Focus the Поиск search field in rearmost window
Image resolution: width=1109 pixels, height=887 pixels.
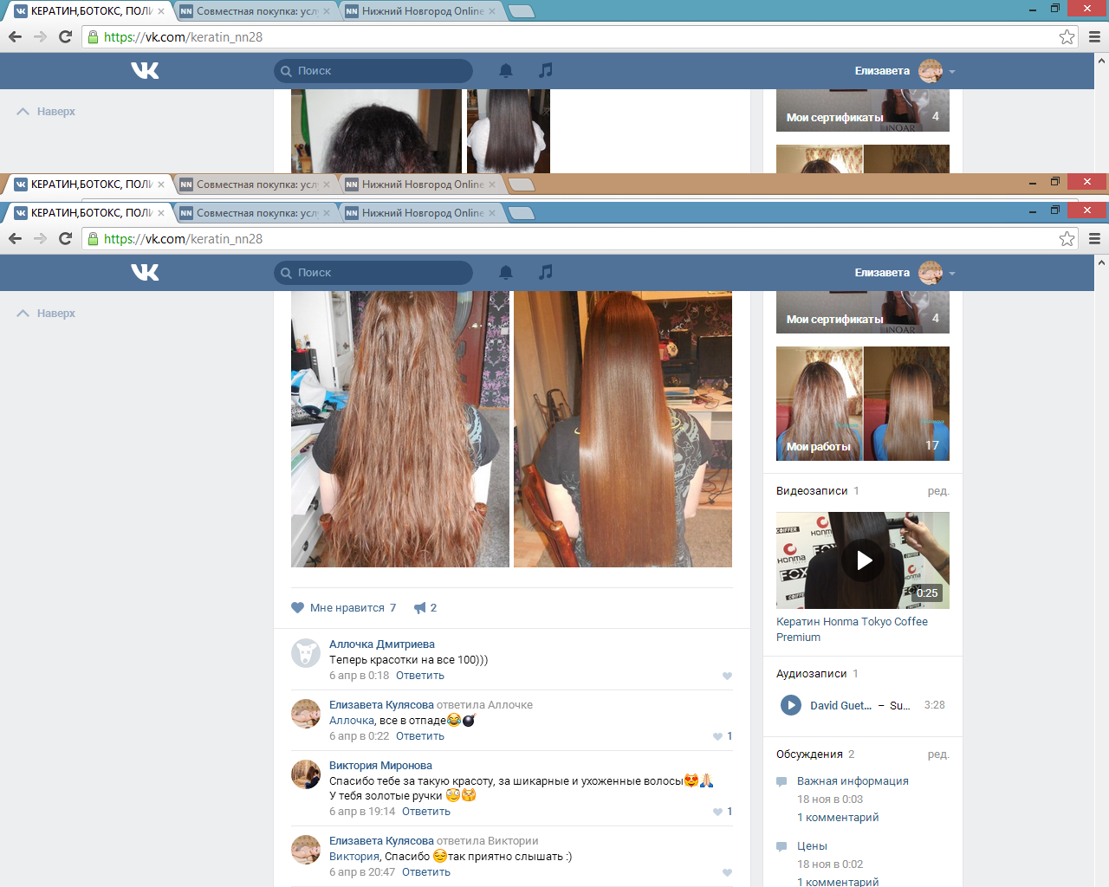click(373, 71)
